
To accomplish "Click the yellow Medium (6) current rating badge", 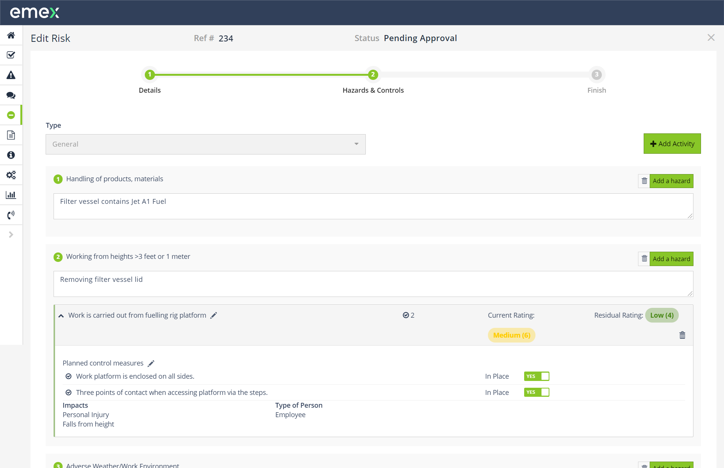I will click(x=511, y=335).
